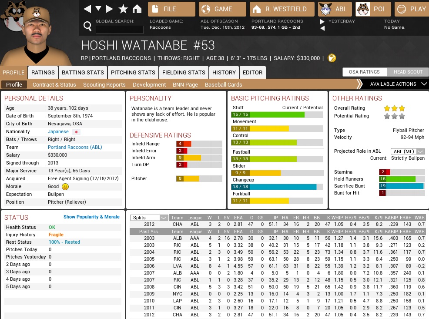Advance to the next day arrow

[322, 21]
